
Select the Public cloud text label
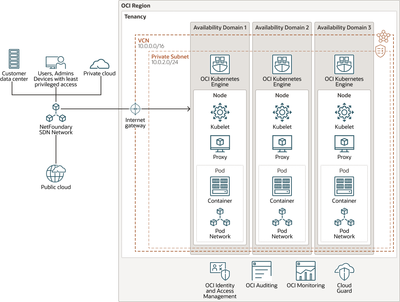(x=56, y=187)
